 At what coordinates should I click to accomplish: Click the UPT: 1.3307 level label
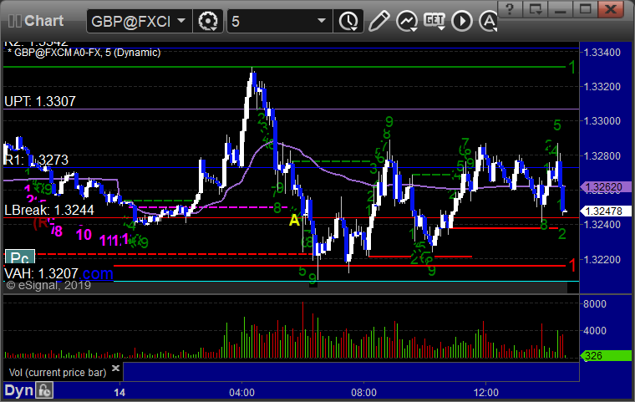[40, 101]
